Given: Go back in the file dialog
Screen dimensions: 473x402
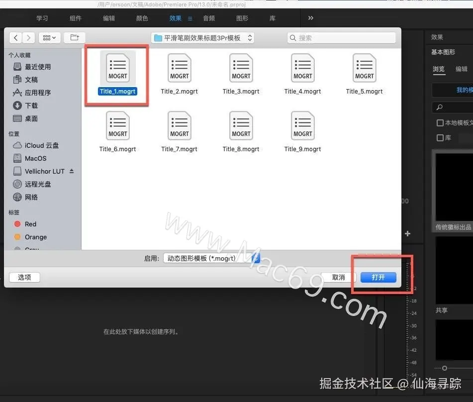Looking at the screenshot, I should 16,38.
